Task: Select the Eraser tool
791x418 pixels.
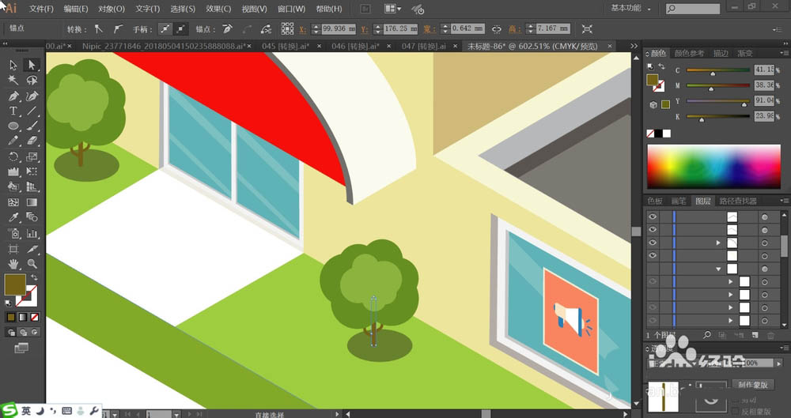Action: pyautogui.click(x=32, y=141)
